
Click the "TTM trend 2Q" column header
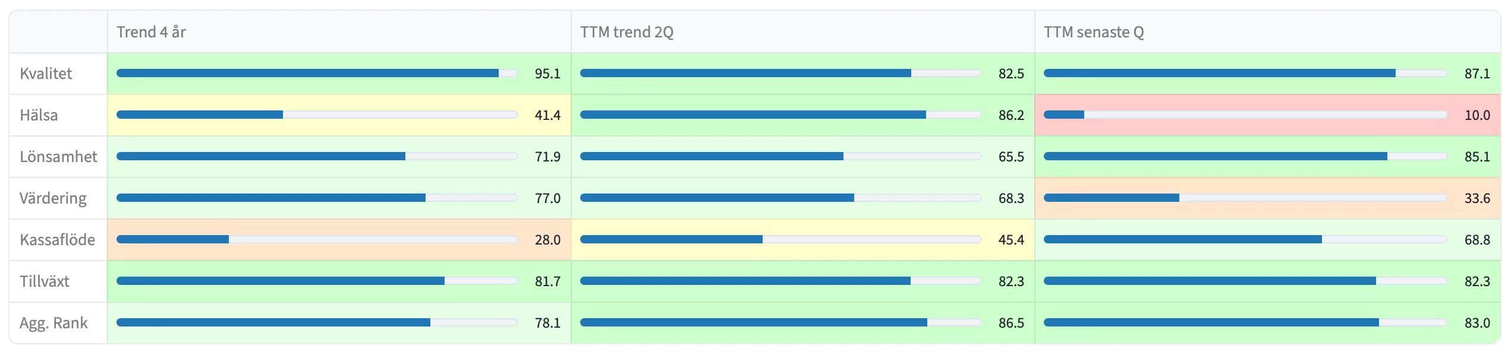coord(627,32)
